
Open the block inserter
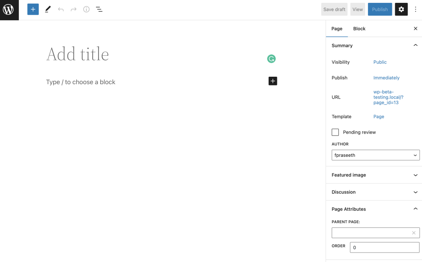33,9
